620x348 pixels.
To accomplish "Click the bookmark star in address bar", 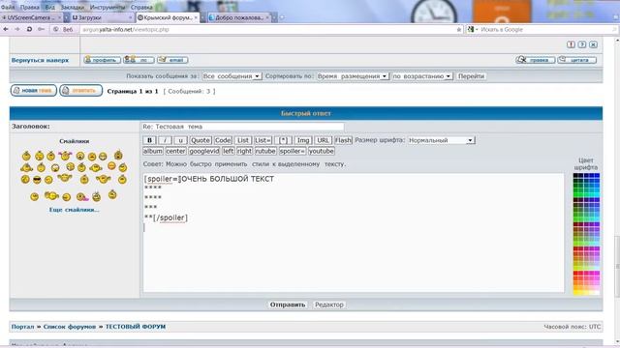I will coord(458,30).
